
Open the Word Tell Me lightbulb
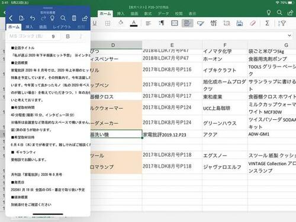coord(52,18)
